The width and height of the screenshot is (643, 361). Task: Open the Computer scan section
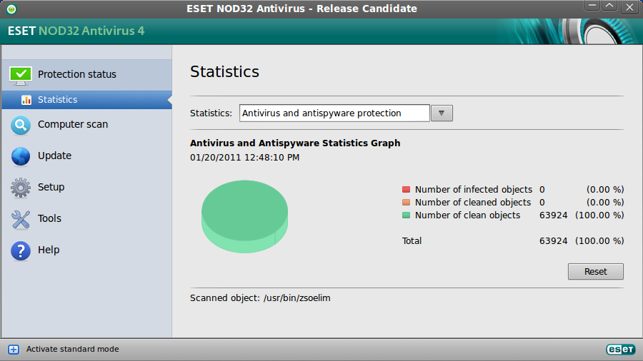73,124
